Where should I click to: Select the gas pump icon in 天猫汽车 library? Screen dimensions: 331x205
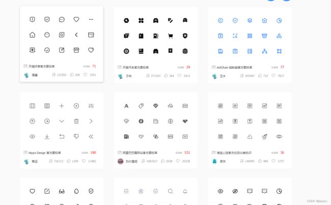156,36
